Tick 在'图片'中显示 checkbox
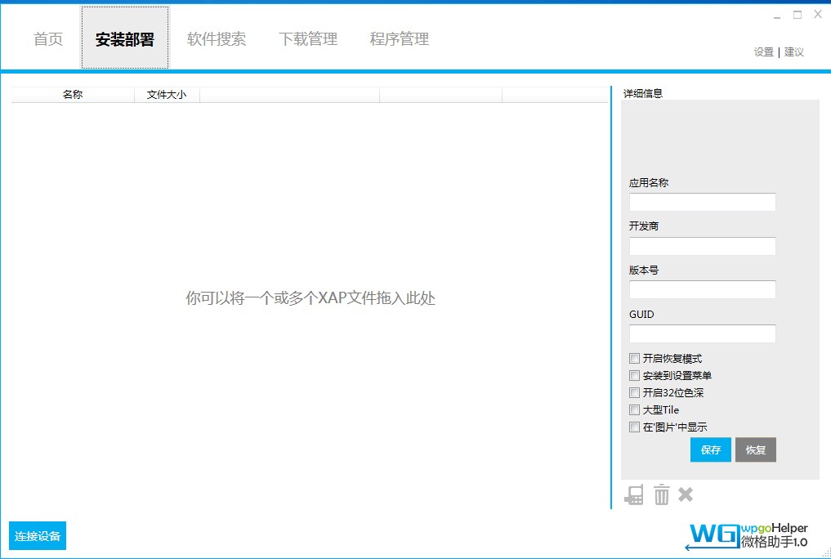 point(634,427)
